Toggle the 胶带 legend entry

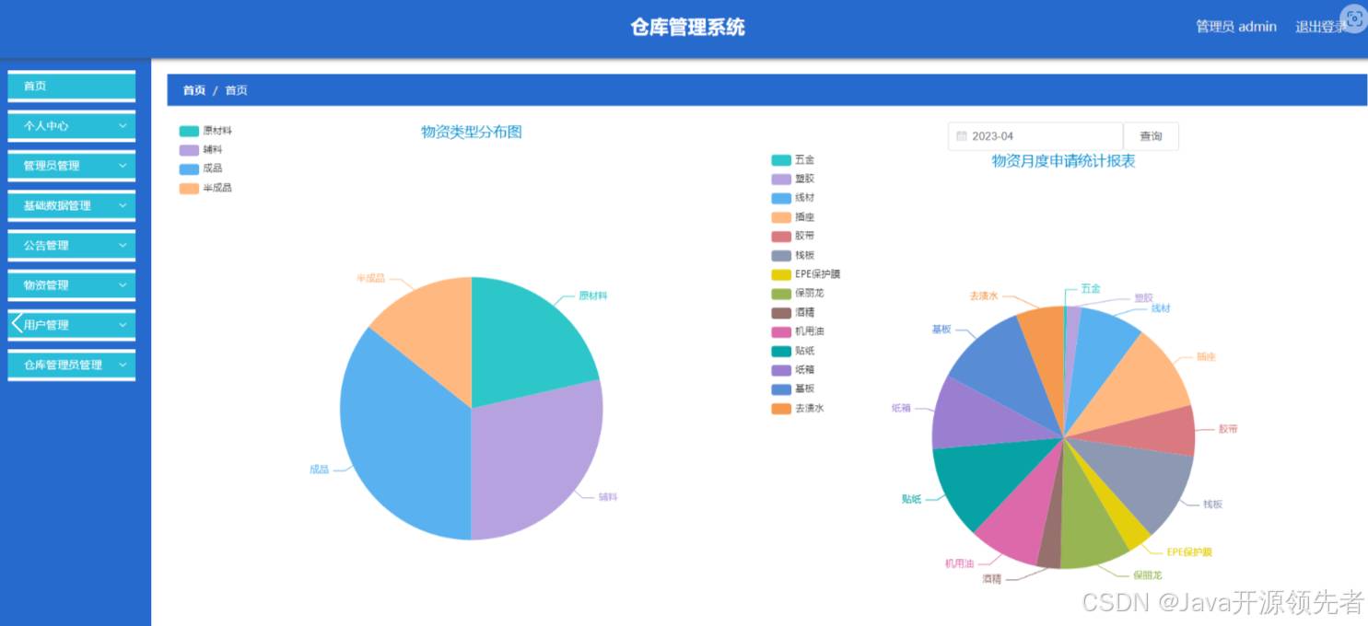click(x=793, y=236)
